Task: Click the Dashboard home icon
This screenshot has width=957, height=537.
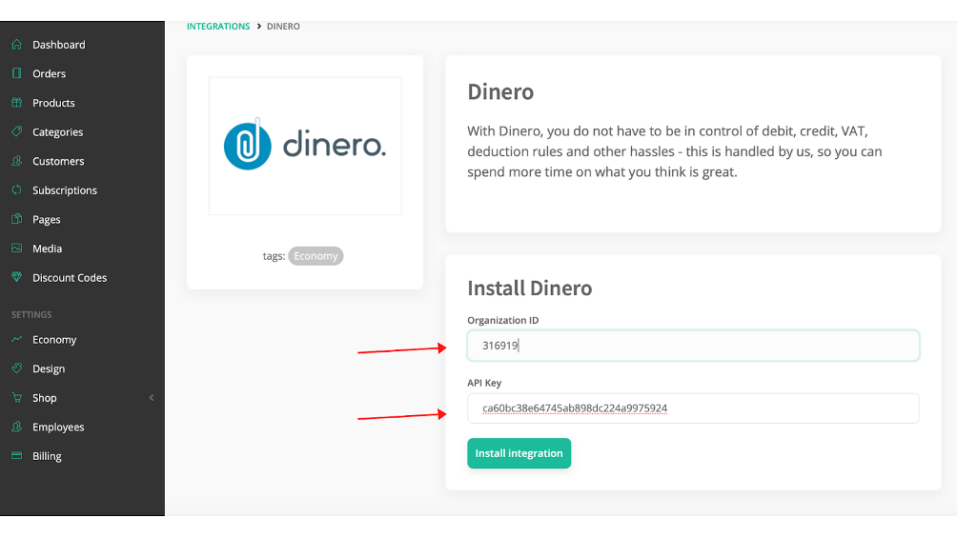Action: click(16, 44)
